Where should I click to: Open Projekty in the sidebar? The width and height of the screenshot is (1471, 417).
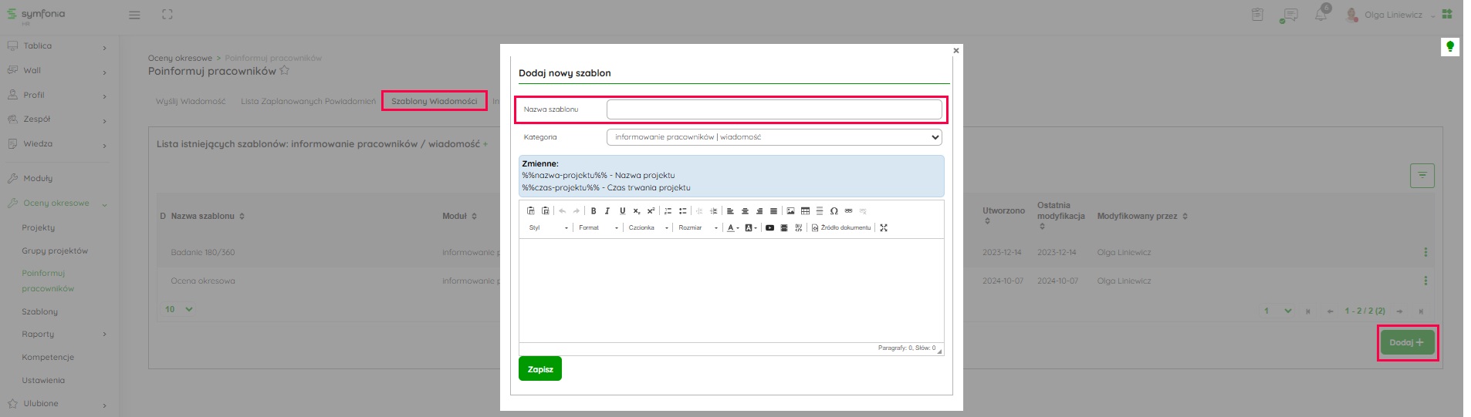pos(39,228)
